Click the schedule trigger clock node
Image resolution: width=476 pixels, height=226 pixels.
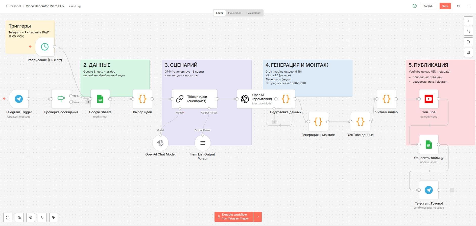pyautogui.click(x=45, y=47)
